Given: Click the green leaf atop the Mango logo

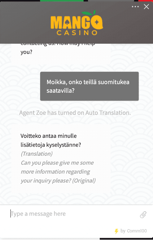Looking at the screenshot, I should pos(89,13).
